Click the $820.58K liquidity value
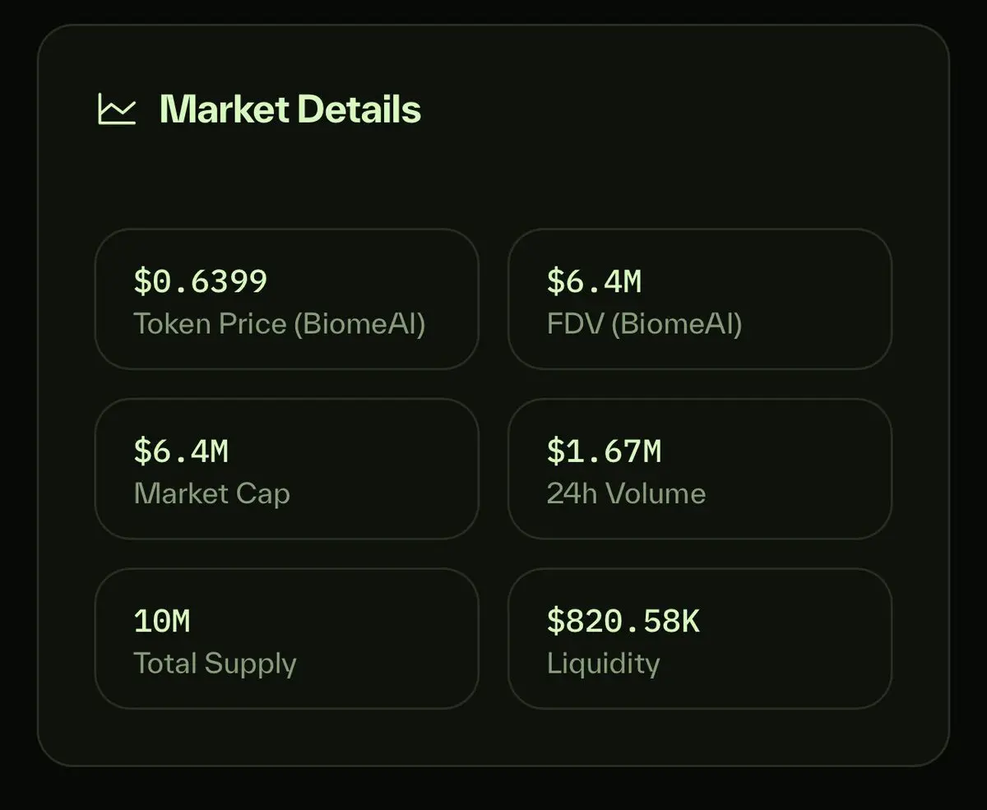Viewport: 987px width, 810px height. (623, 621)
